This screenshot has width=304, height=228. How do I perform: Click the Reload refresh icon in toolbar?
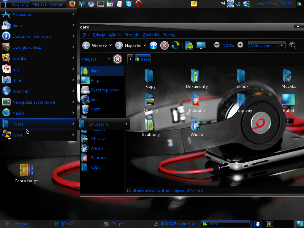(175, 45)
